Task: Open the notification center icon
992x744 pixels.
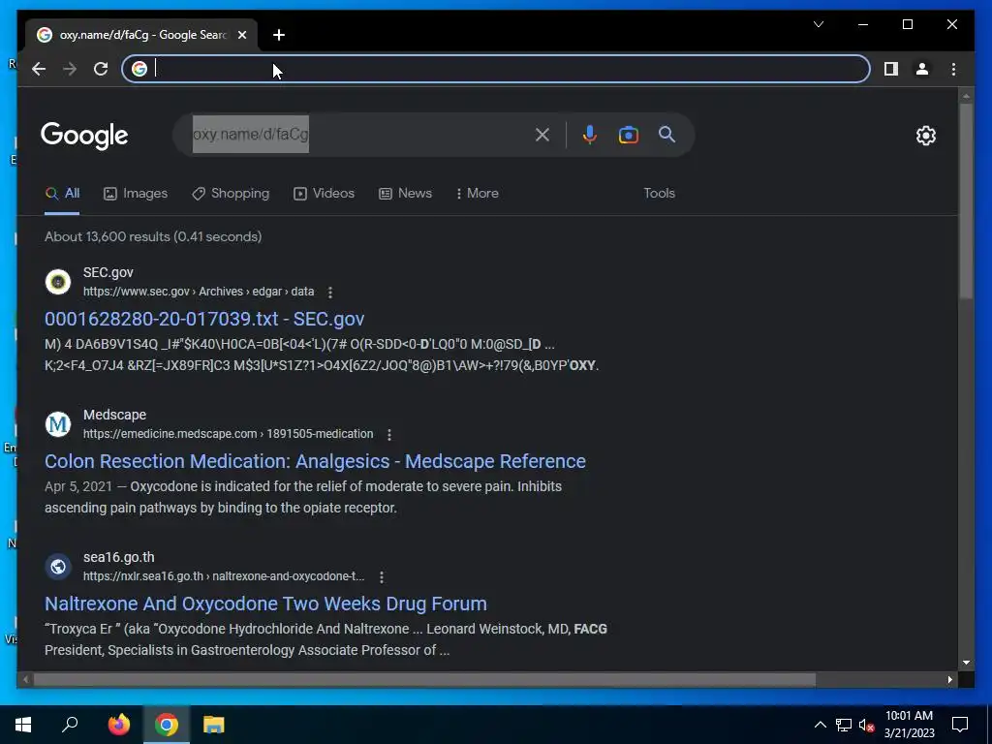Action: click(960, 725)
